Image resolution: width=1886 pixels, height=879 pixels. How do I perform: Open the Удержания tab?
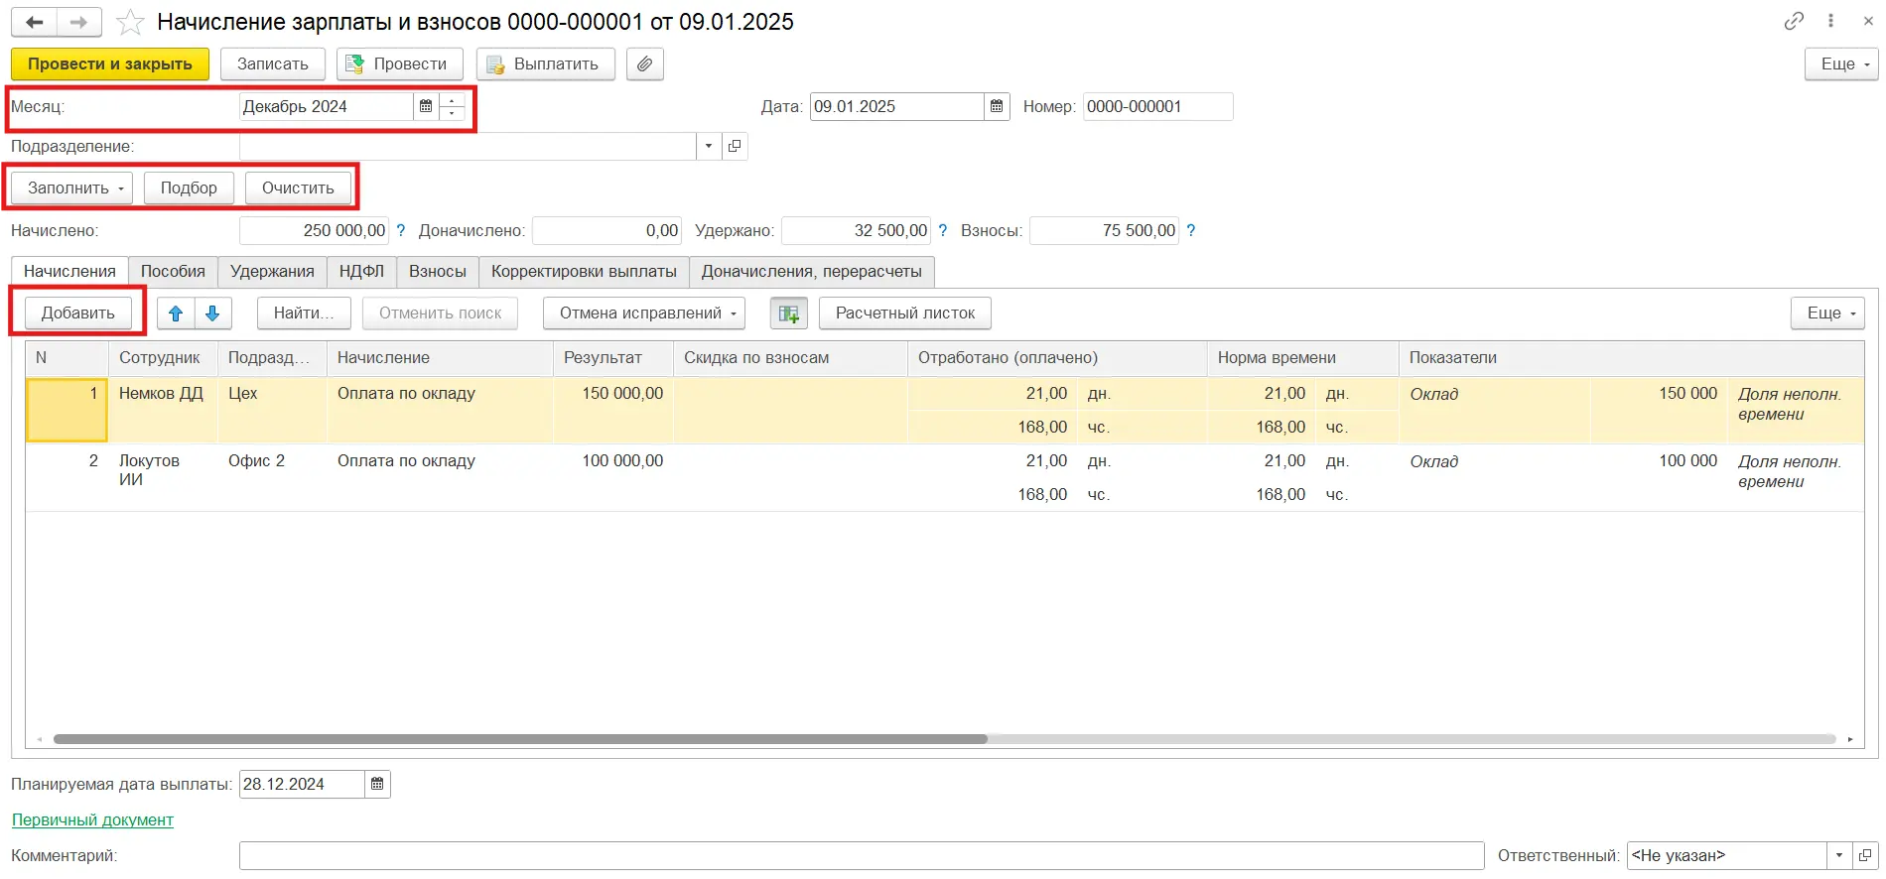tap(272, 271)
